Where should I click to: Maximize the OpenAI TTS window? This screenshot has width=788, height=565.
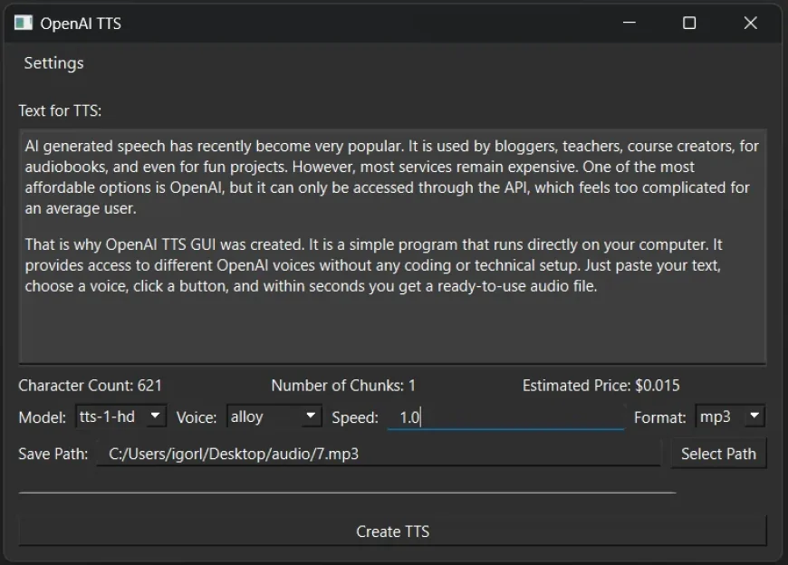(x=689, y=23)
